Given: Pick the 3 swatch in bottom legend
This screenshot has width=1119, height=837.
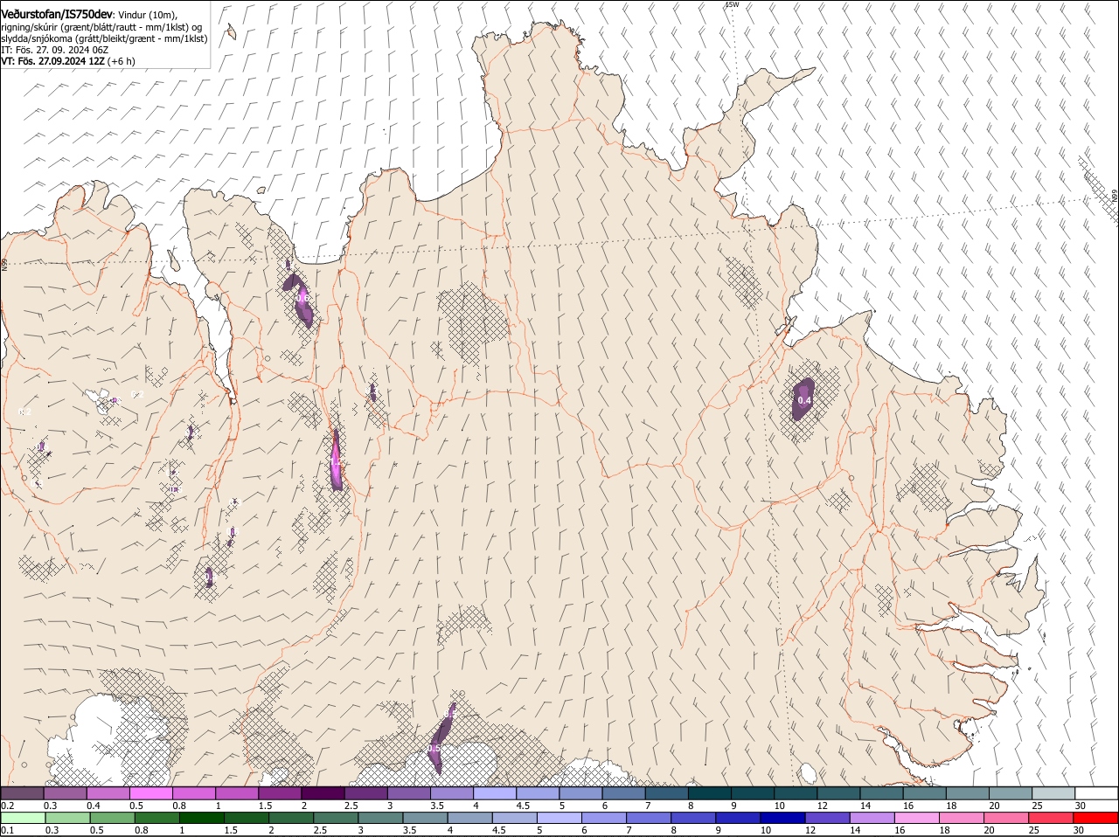Looking at the screenshot, I should click(380, 818).
